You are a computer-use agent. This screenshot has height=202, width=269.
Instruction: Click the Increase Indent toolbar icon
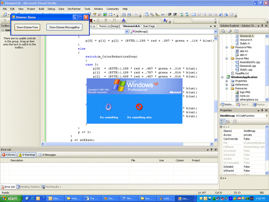pos(175,15)
